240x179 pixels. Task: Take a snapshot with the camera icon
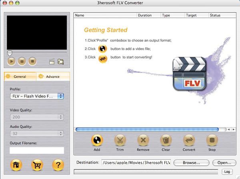(x=61, y=62)
